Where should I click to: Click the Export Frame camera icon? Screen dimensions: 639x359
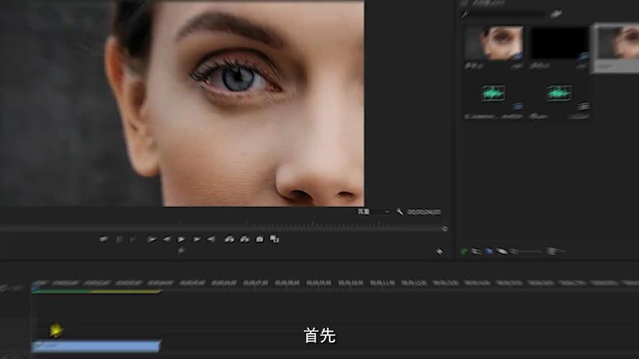259,239
